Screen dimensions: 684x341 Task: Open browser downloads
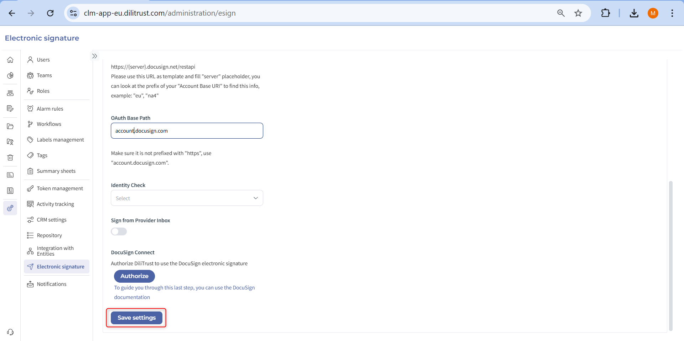634,13
